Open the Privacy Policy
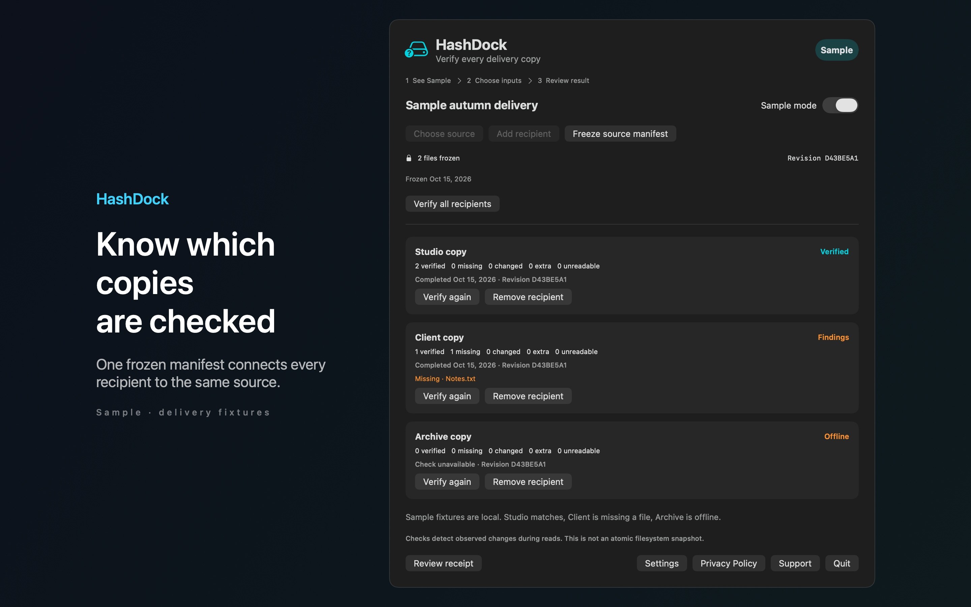The height and width of the screenshot is (607, 971). [x=729, y=563]
